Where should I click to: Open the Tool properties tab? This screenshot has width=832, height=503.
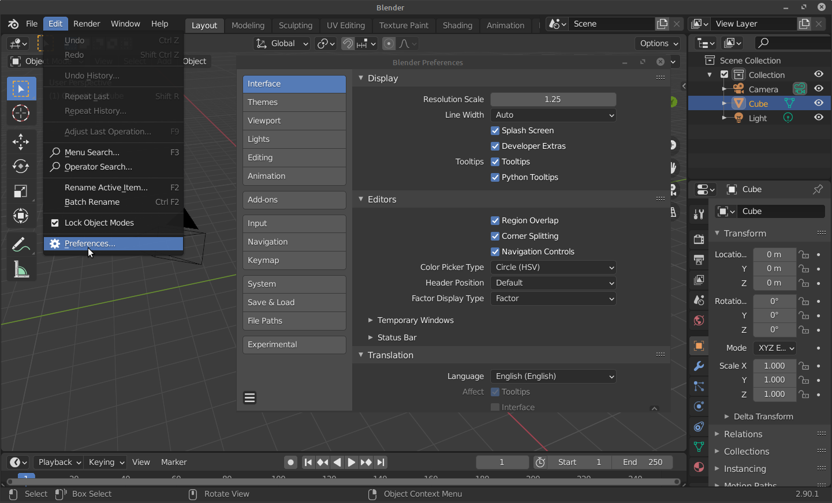(x=699, y=214)
